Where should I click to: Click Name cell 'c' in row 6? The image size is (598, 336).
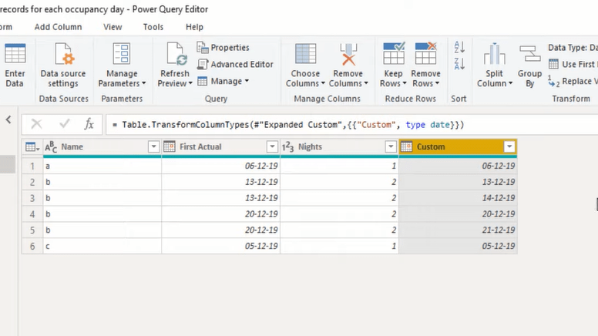point(102,246)
